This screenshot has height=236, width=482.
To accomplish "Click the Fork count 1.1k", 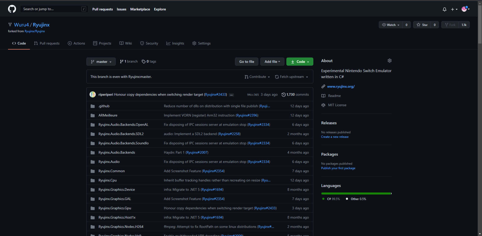I will pyautogui.click(x=464, y=25).
